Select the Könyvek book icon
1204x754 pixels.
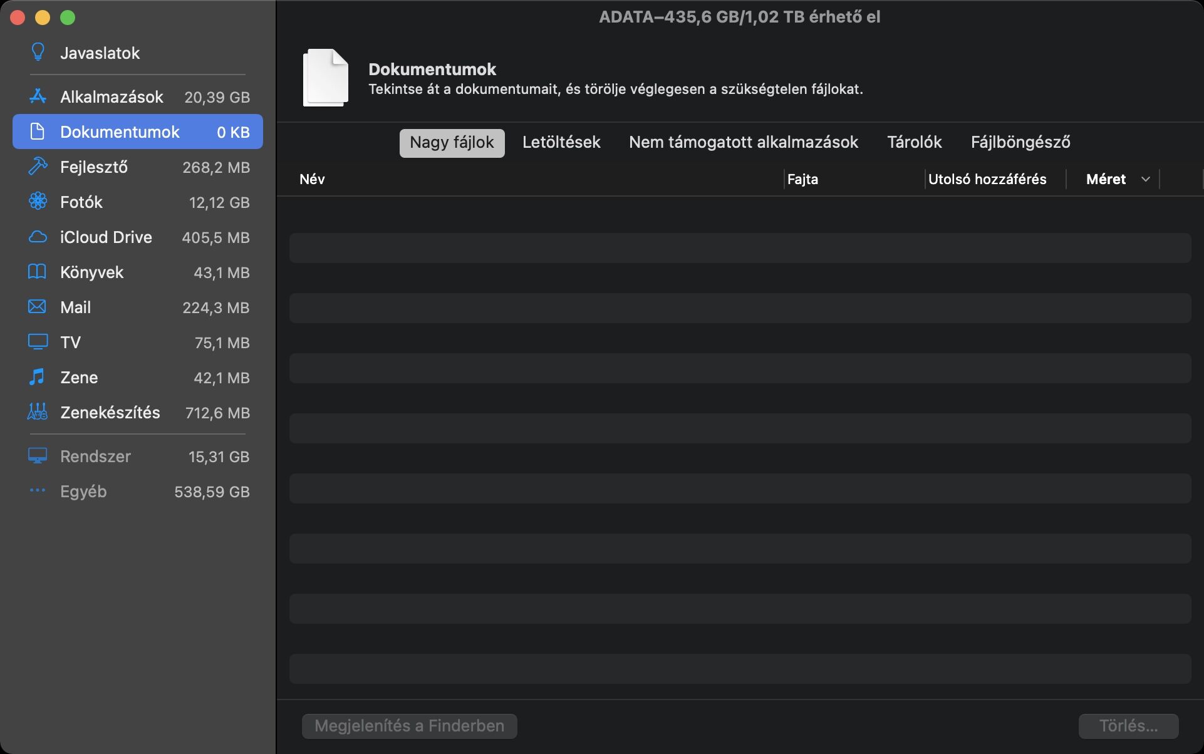point(38,272)
